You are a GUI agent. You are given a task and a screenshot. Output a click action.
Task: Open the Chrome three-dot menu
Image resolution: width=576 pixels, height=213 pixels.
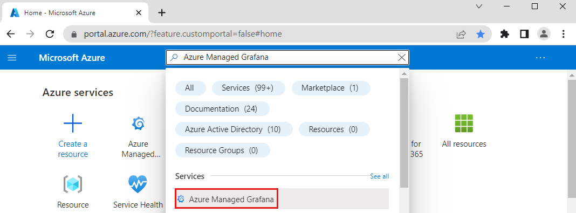pyautogui.click(x=564, y=34)
